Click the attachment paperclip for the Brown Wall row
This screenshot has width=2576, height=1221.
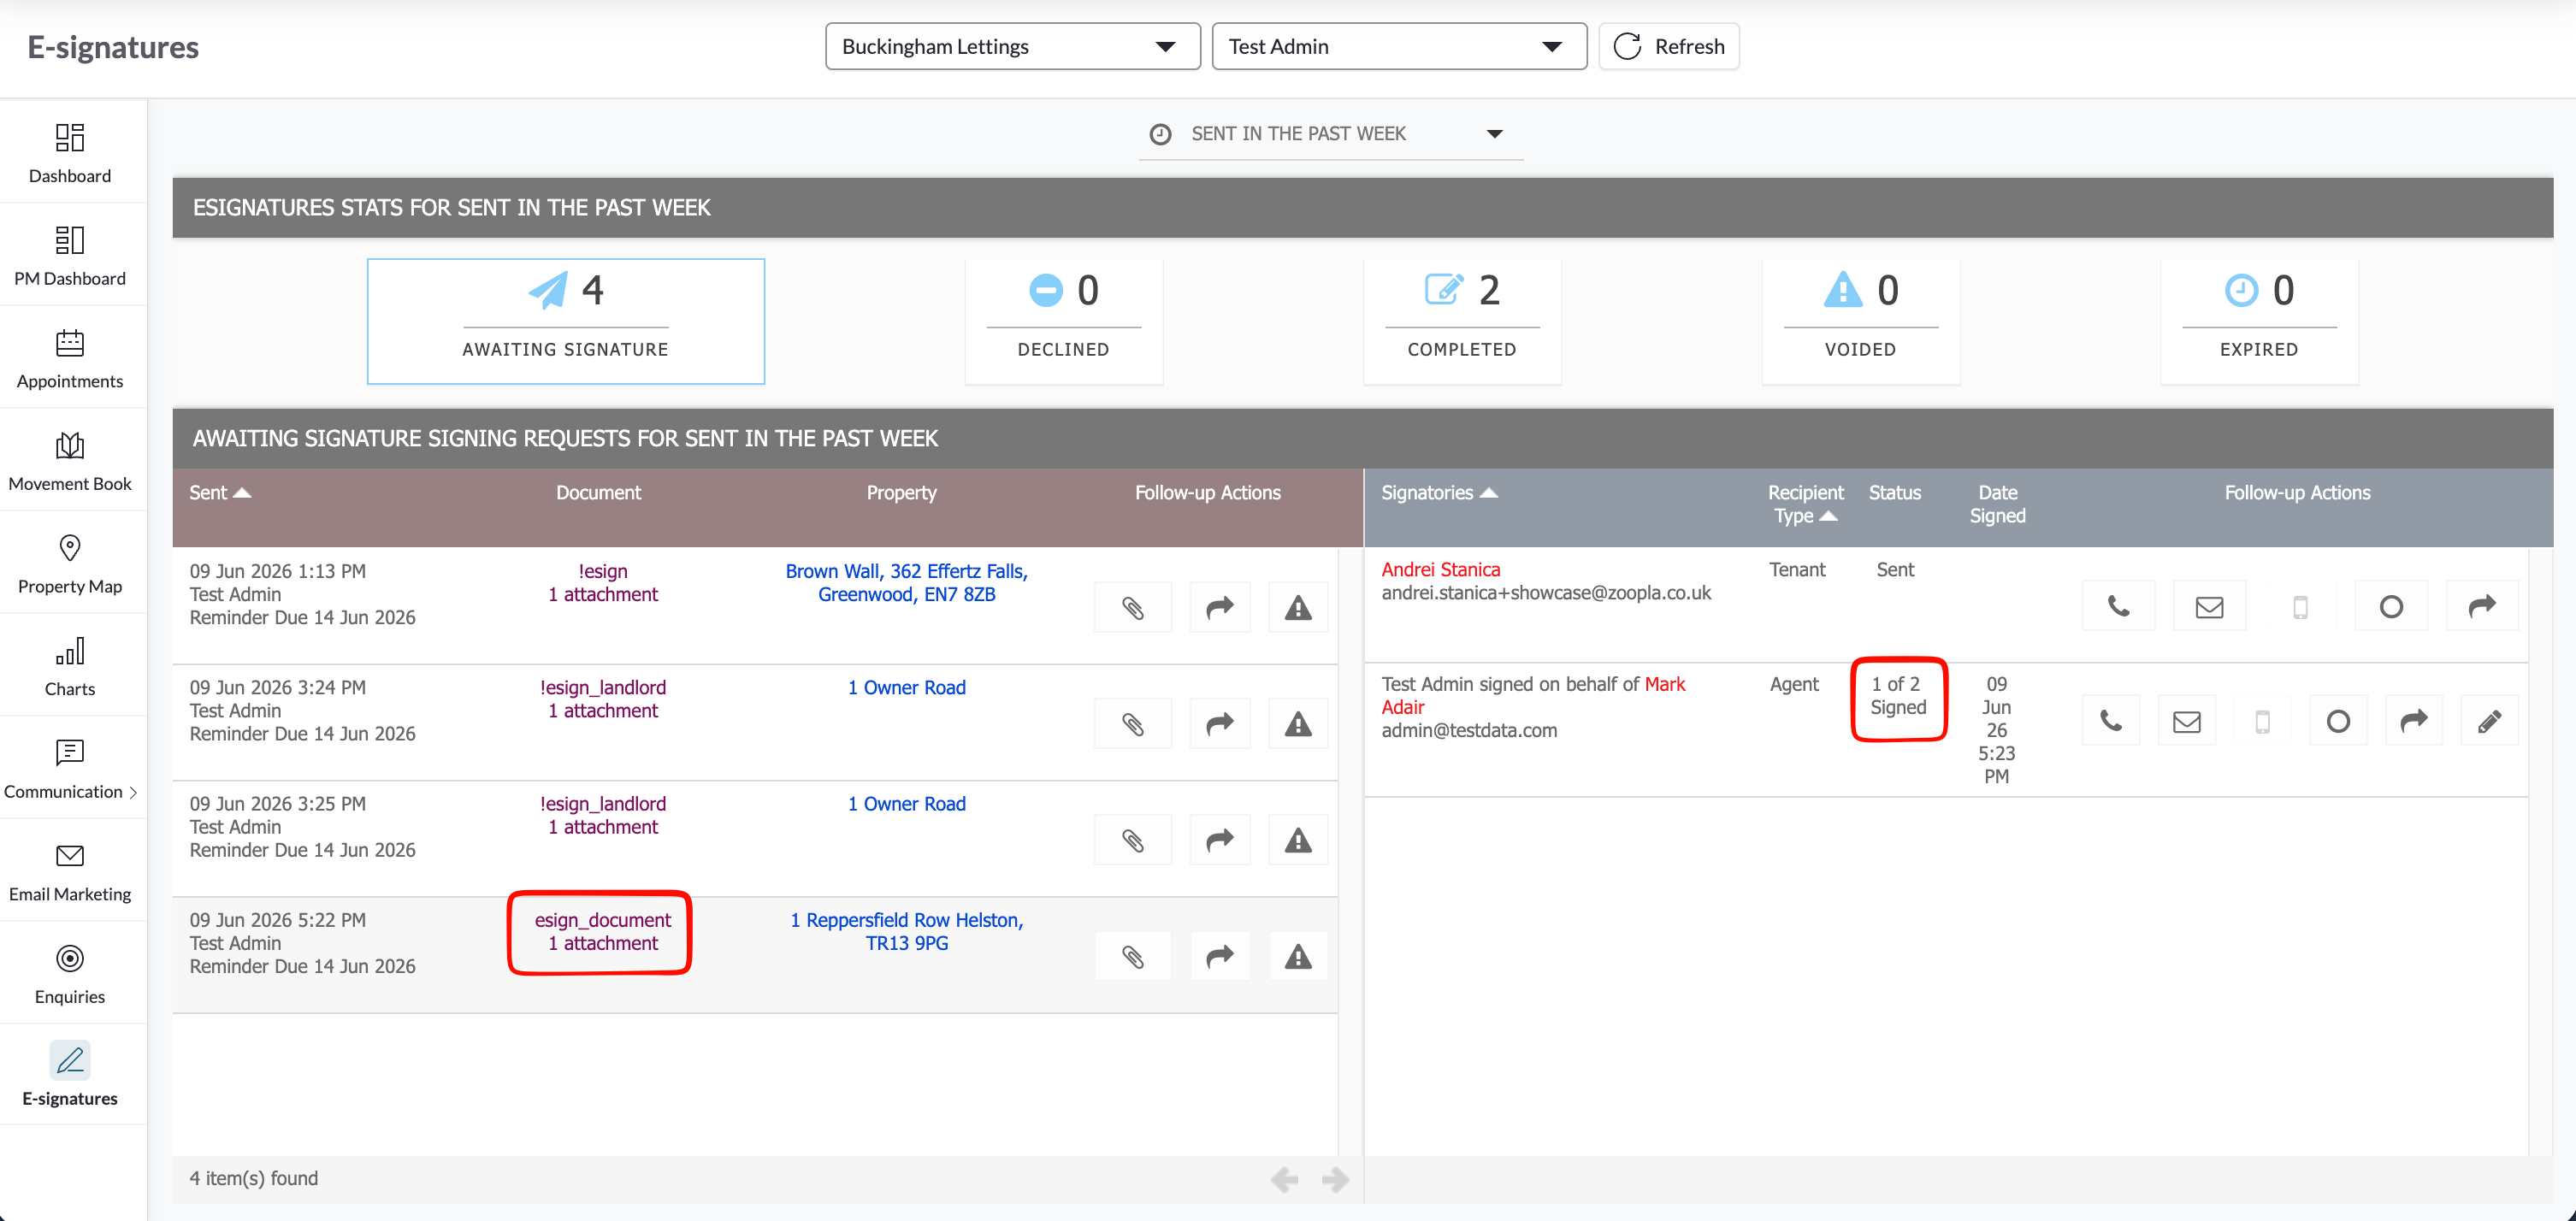coord(1133,608)
